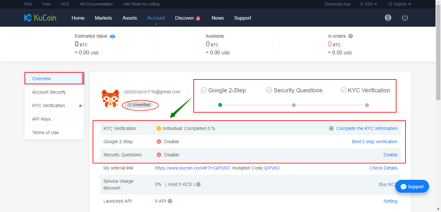This screenshot has width=441, height=212.
Task: Click Bind 2-step verification link
Action: pos(374,142)
